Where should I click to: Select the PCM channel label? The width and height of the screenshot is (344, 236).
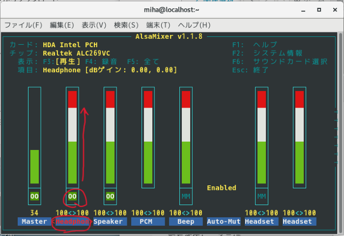point(148,222)
